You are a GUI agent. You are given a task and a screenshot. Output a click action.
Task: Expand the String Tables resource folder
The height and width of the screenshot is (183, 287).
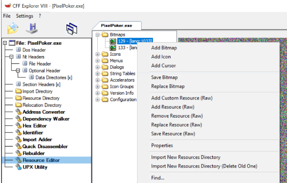coord(98,74)
